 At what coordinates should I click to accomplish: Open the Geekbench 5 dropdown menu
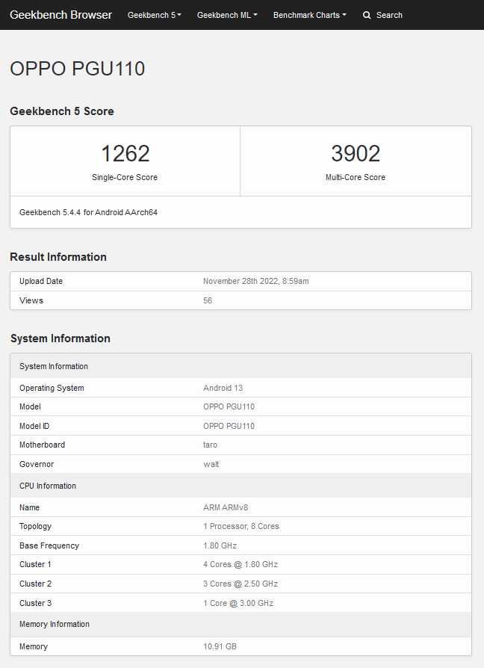point(154,15)
